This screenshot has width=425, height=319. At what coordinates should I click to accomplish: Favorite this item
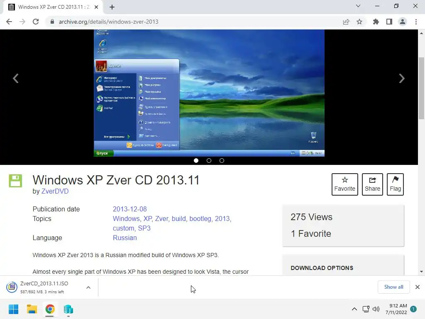click(345, 184)
